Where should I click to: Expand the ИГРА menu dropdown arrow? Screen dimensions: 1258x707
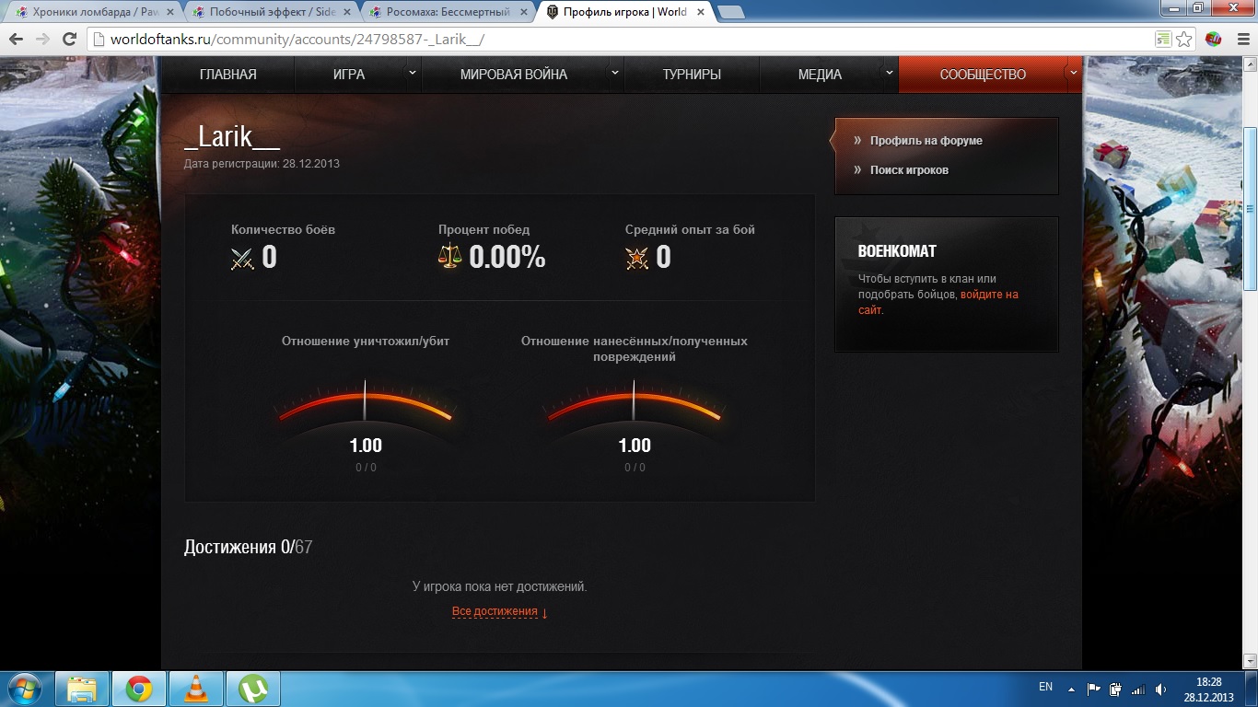412,73
